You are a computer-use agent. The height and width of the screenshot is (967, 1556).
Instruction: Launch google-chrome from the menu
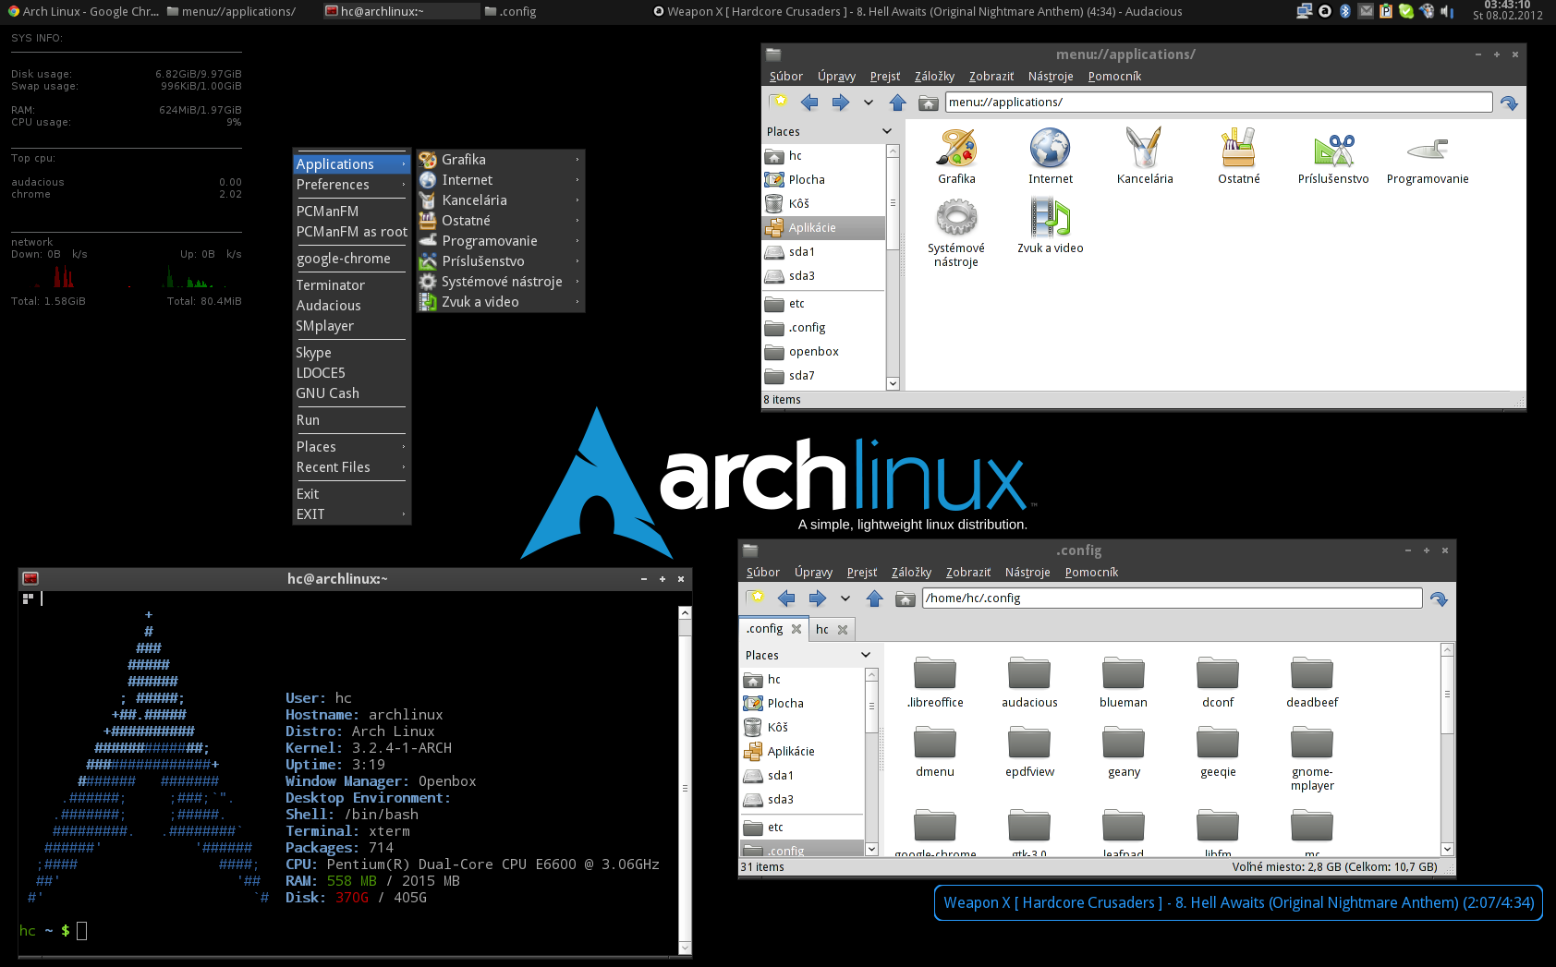pyautogui.click(x=350, y=259)
